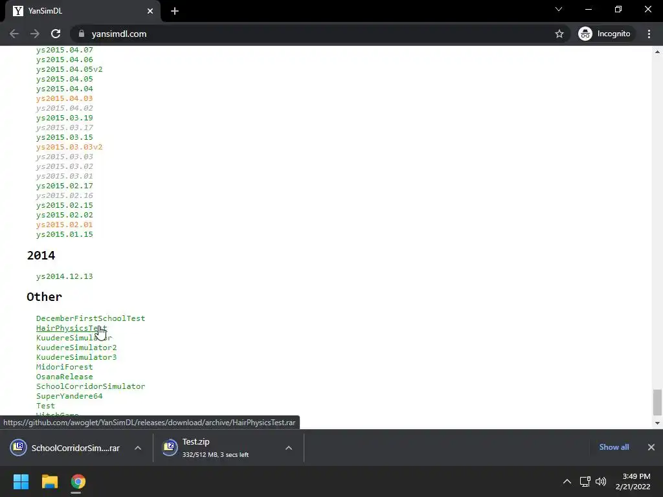Open File Explorer from the taskbar
The image size is (663, 497).
pos(49,481)
